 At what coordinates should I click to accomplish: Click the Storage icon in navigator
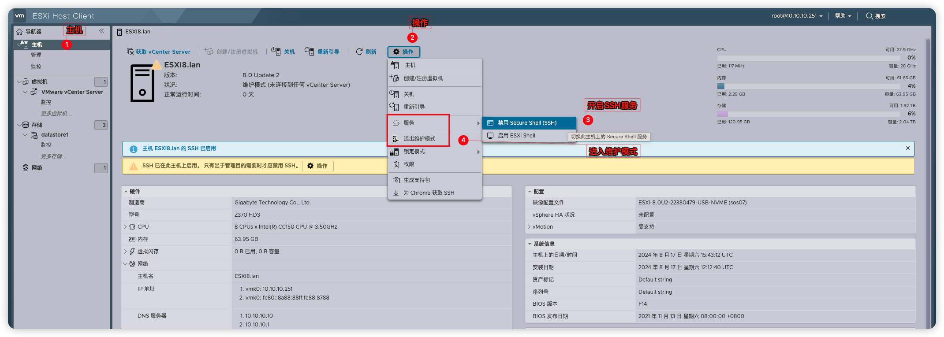coord(26,125)
